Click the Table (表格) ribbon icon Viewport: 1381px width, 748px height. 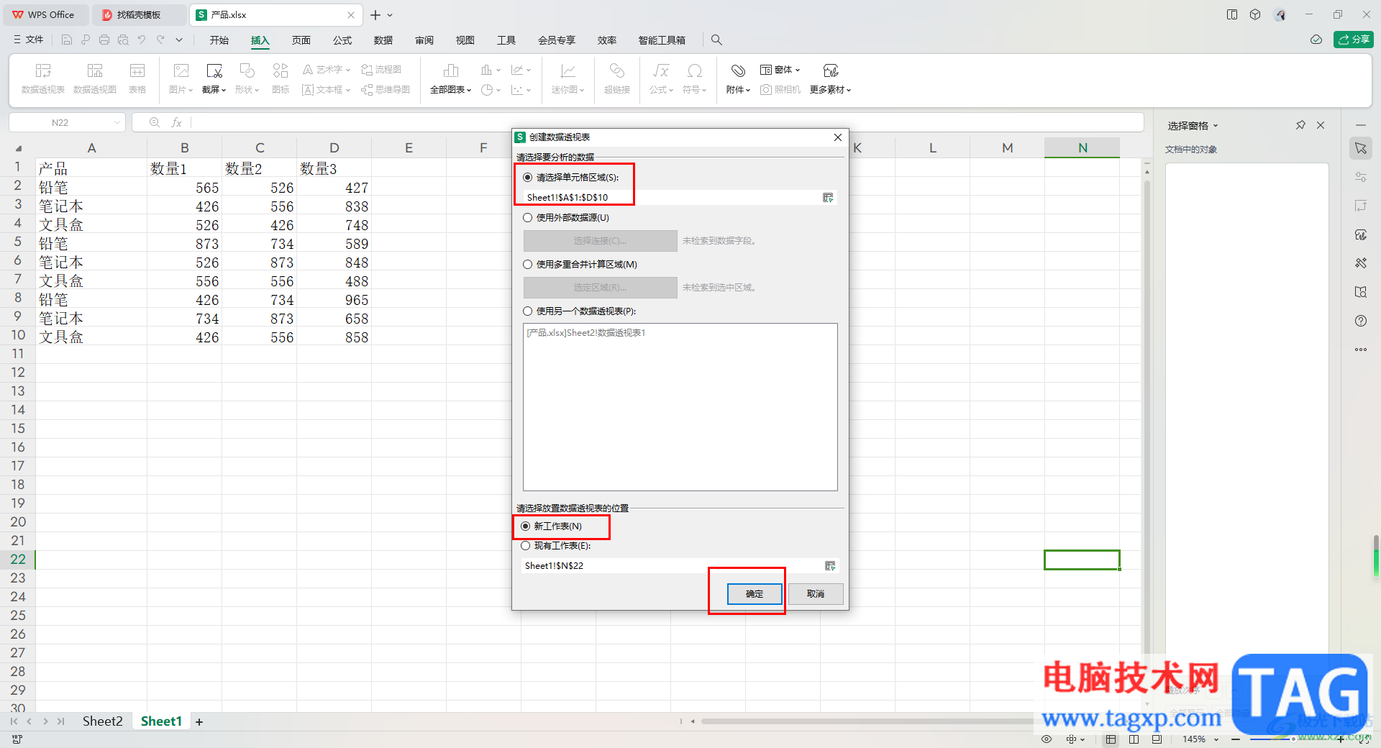coord(137,78)
